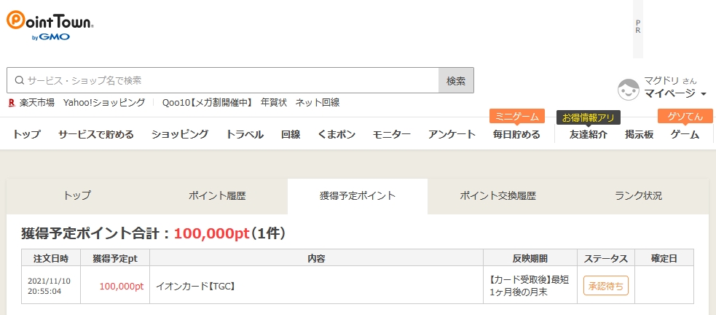Click the PointTown by GMO logo
This screenshot has width=716, height=315.
(50, 25)
